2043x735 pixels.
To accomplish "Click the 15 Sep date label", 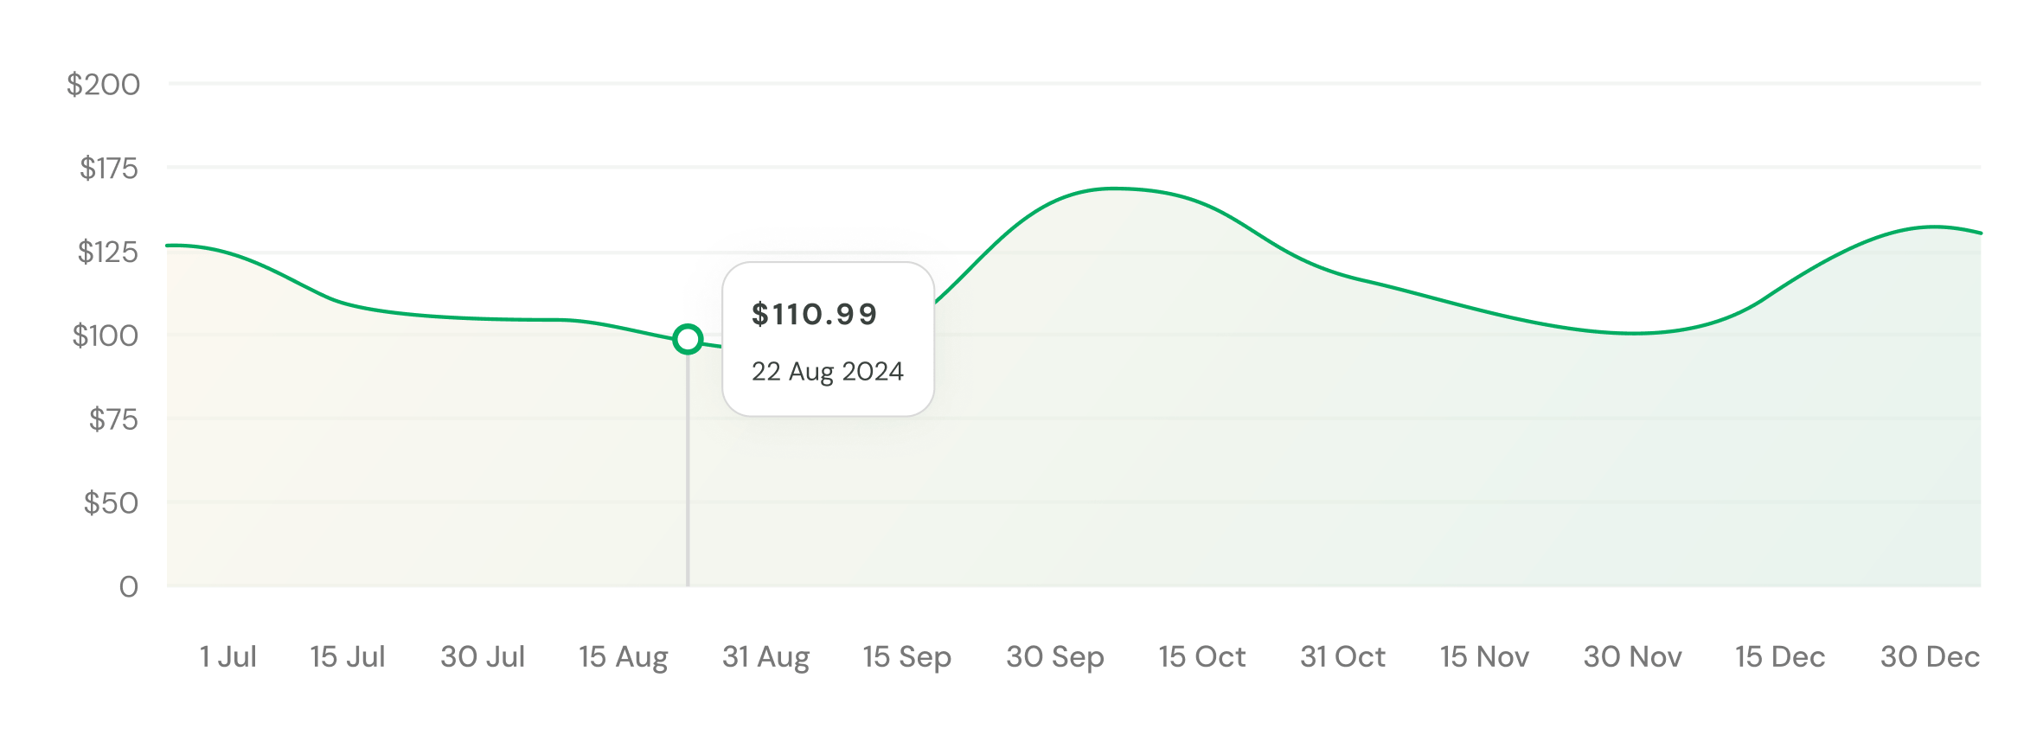I will coord(906,656).
